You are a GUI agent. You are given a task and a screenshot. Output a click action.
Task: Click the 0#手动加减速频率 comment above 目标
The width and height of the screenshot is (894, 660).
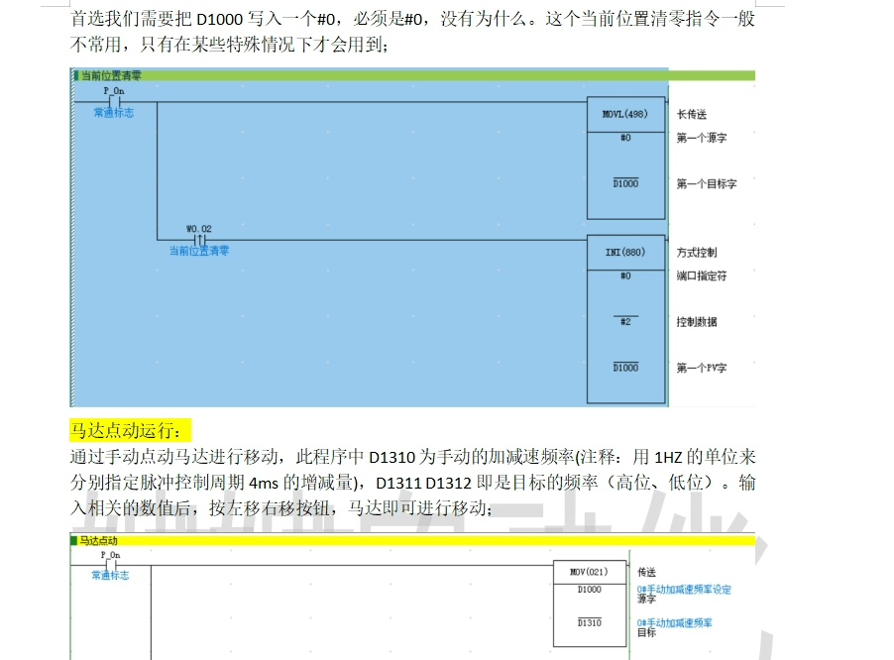tap(675, 623)
